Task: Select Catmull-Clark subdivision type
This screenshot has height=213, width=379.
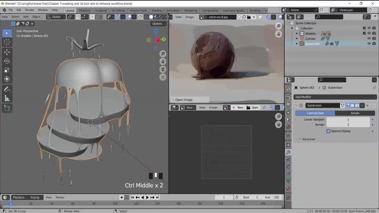Action: pos(315,113)
